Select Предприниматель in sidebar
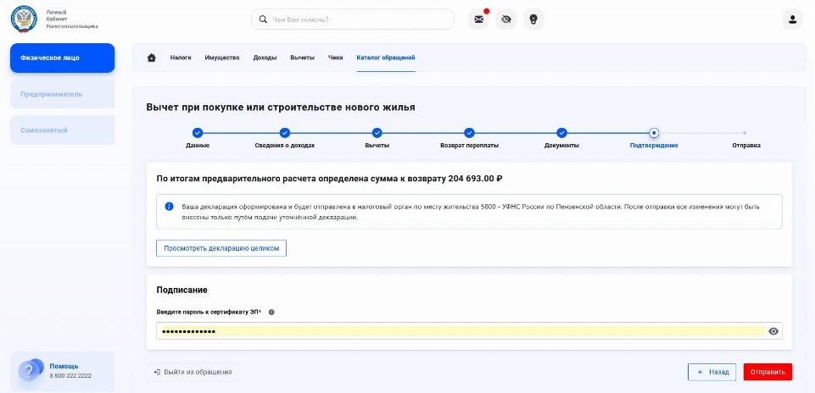This screenshot has width=815, height=393. pos(62,94)
